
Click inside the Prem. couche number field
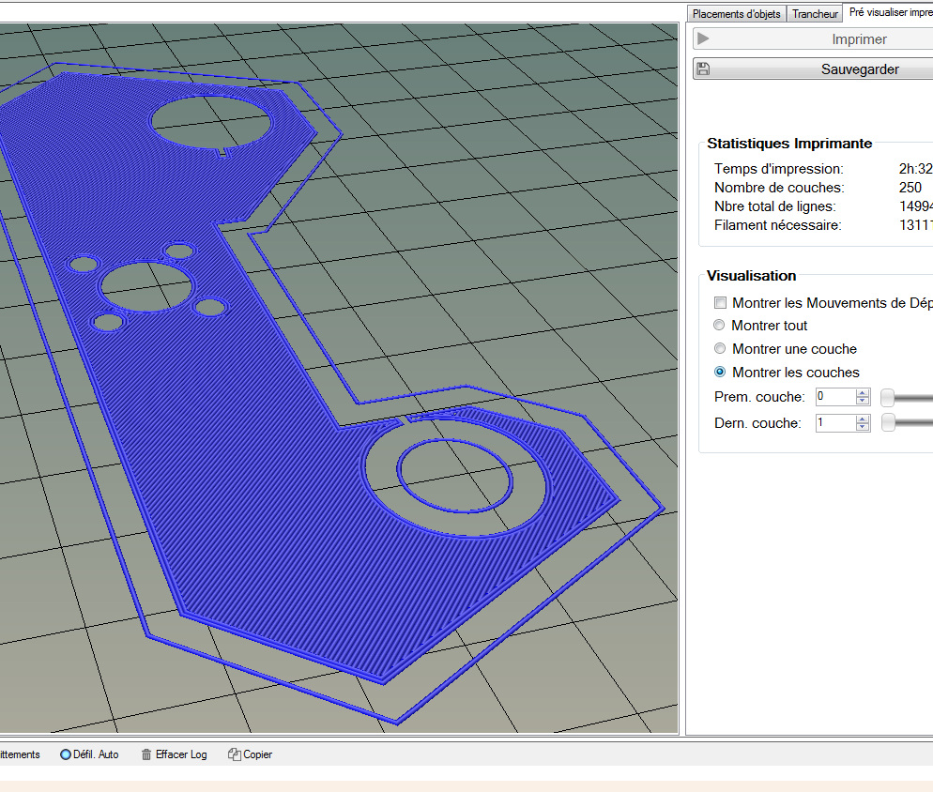[x=834, y=397]
